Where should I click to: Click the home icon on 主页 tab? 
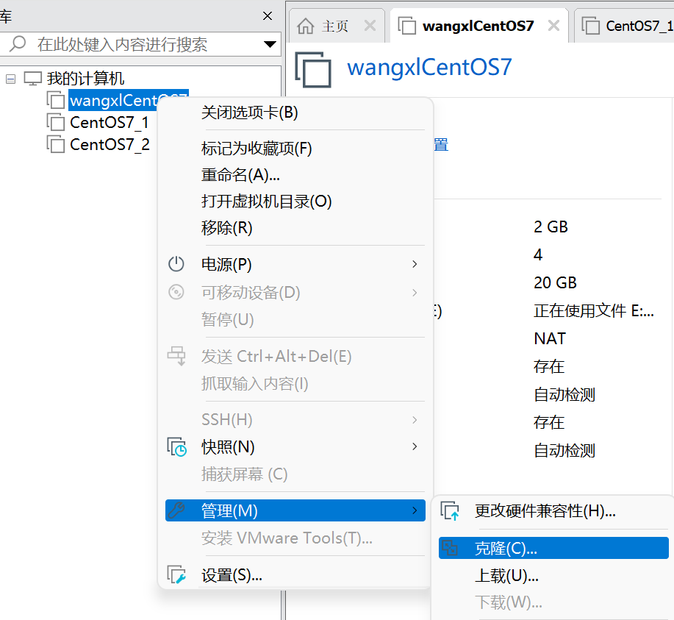click(x=305, y=26)
